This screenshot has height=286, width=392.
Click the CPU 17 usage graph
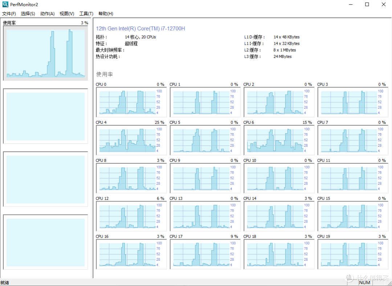tap(201, 254)
